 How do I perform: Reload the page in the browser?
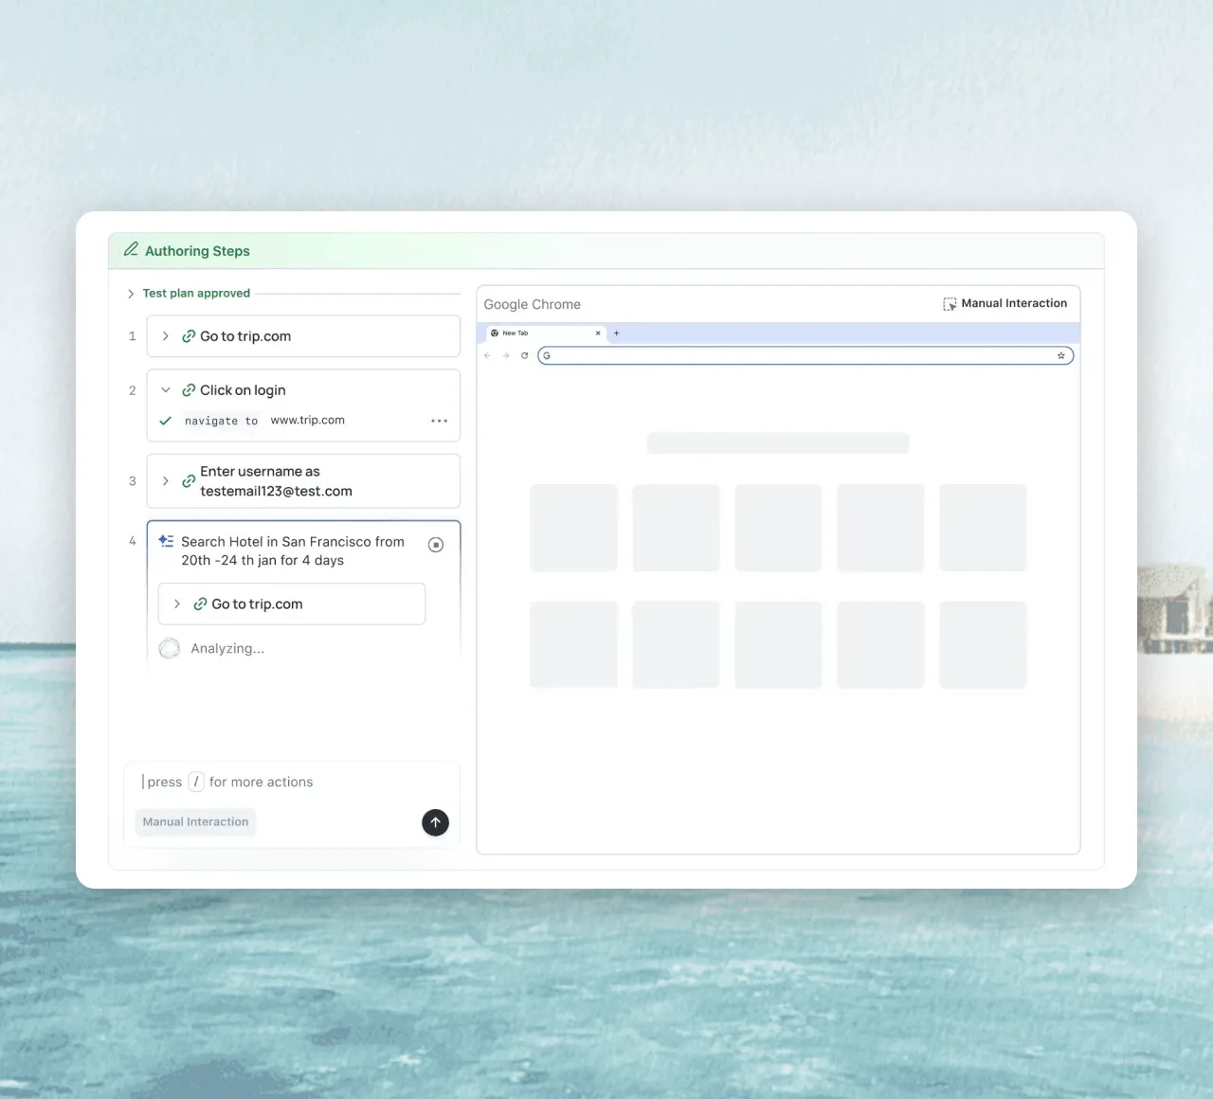524,356
